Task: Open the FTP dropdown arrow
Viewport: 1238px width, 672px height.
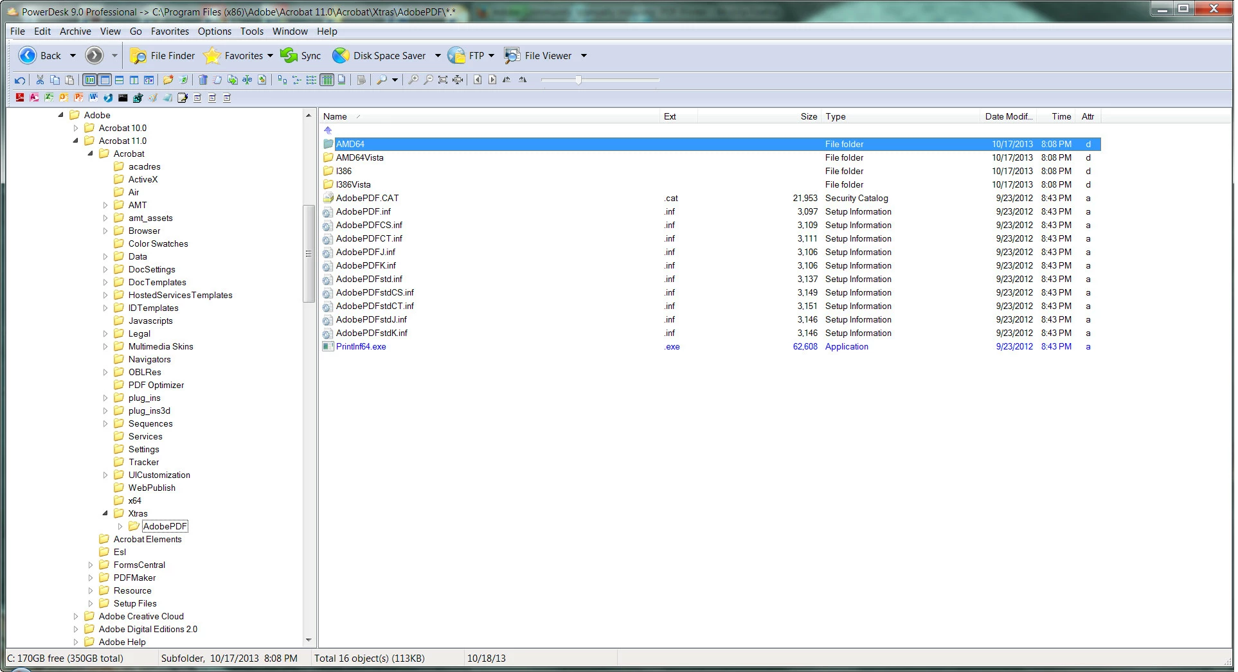Action: click(491, 56)
